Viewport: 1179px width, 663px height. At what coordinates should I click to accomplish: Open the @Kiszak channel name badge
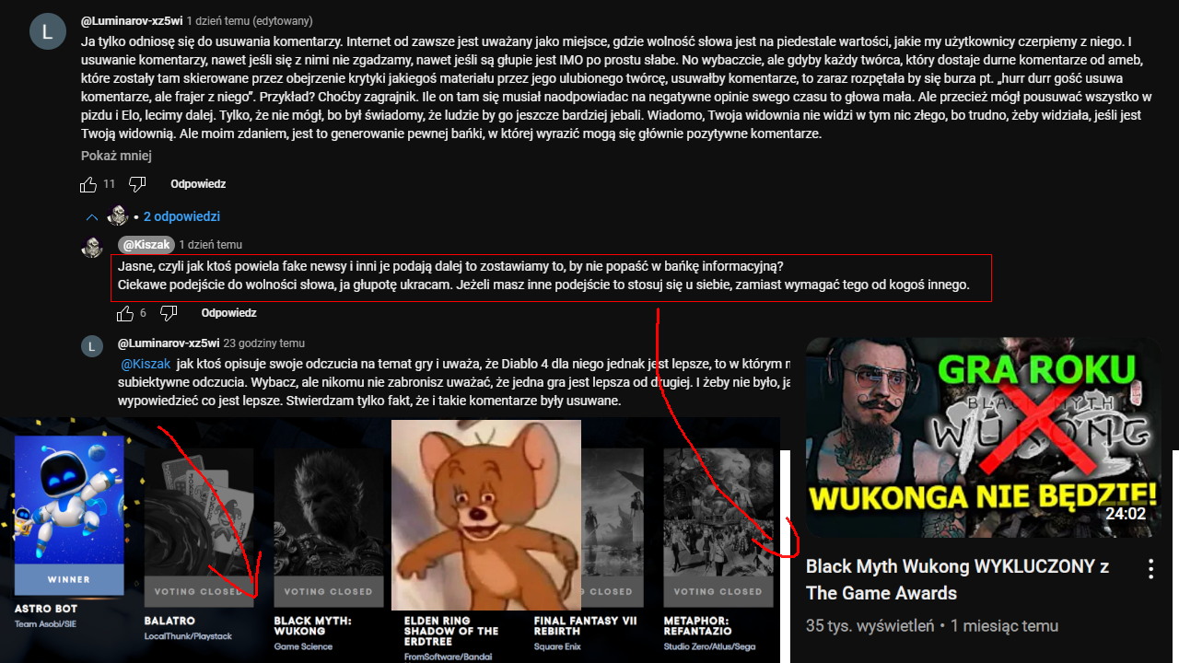tap(146, 244)
